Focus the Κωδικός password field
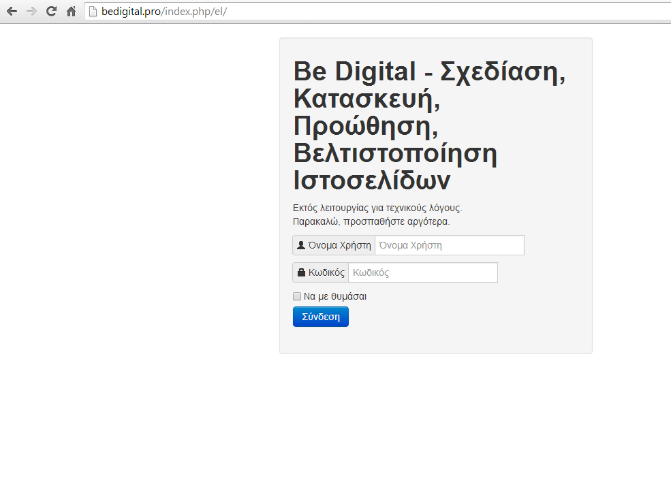Viewport: 671px width, 491px height. point(423,272)
